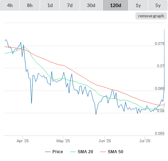Switch chart to 1y range
Screen dimensions: 168x161
coord(138,5)
